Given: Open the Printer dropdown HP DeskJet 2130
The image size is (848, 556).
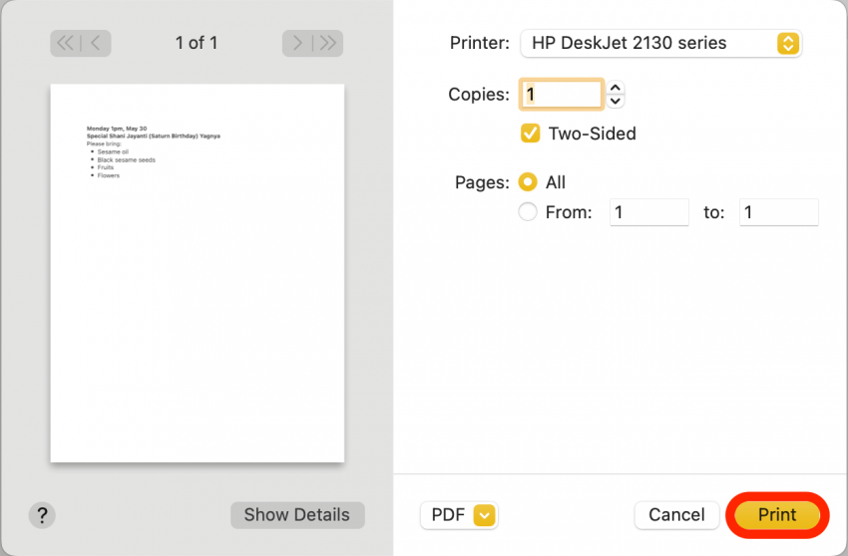Looking at the screenshot, I should (661, 44).
